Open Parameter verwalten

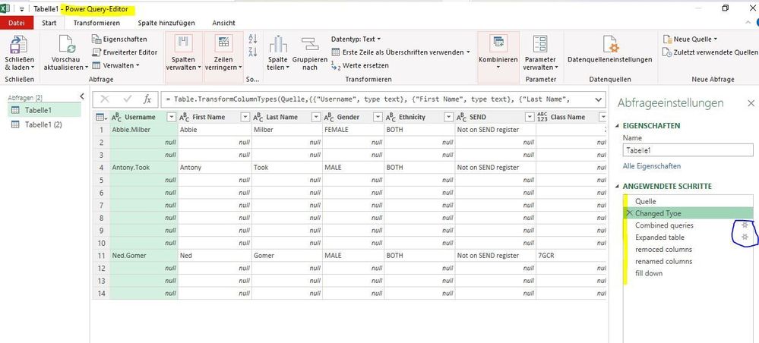click(540, 53)
